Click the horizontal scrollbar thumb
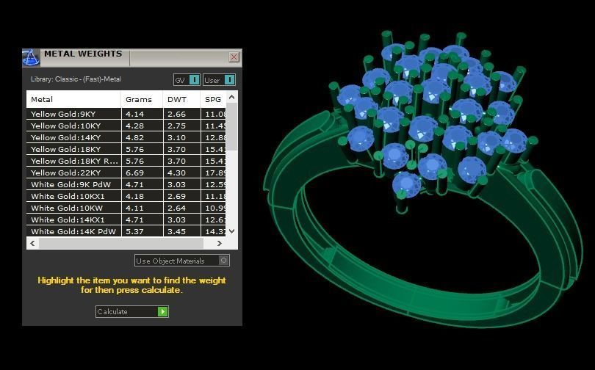 [121, 244]
